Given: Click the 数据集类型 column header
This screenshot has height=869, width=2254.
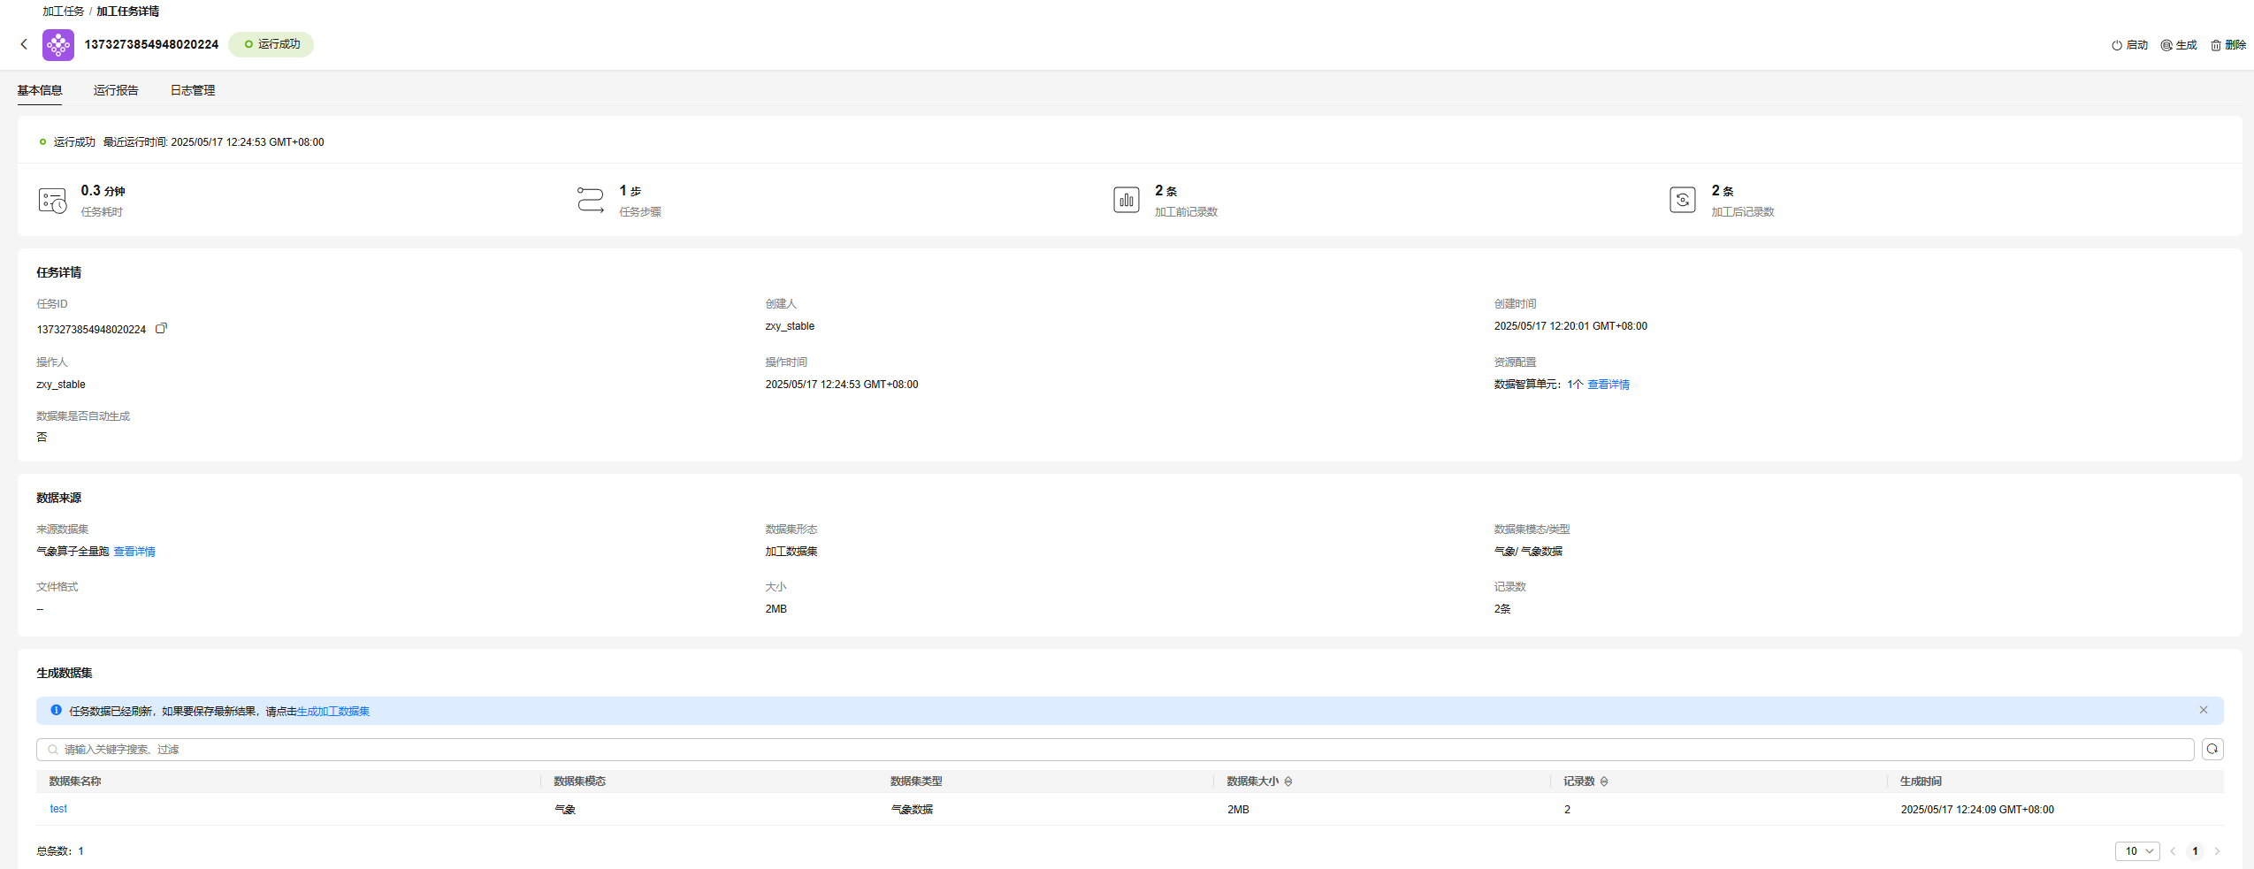Looking at the screenshot, I should 916,781.
